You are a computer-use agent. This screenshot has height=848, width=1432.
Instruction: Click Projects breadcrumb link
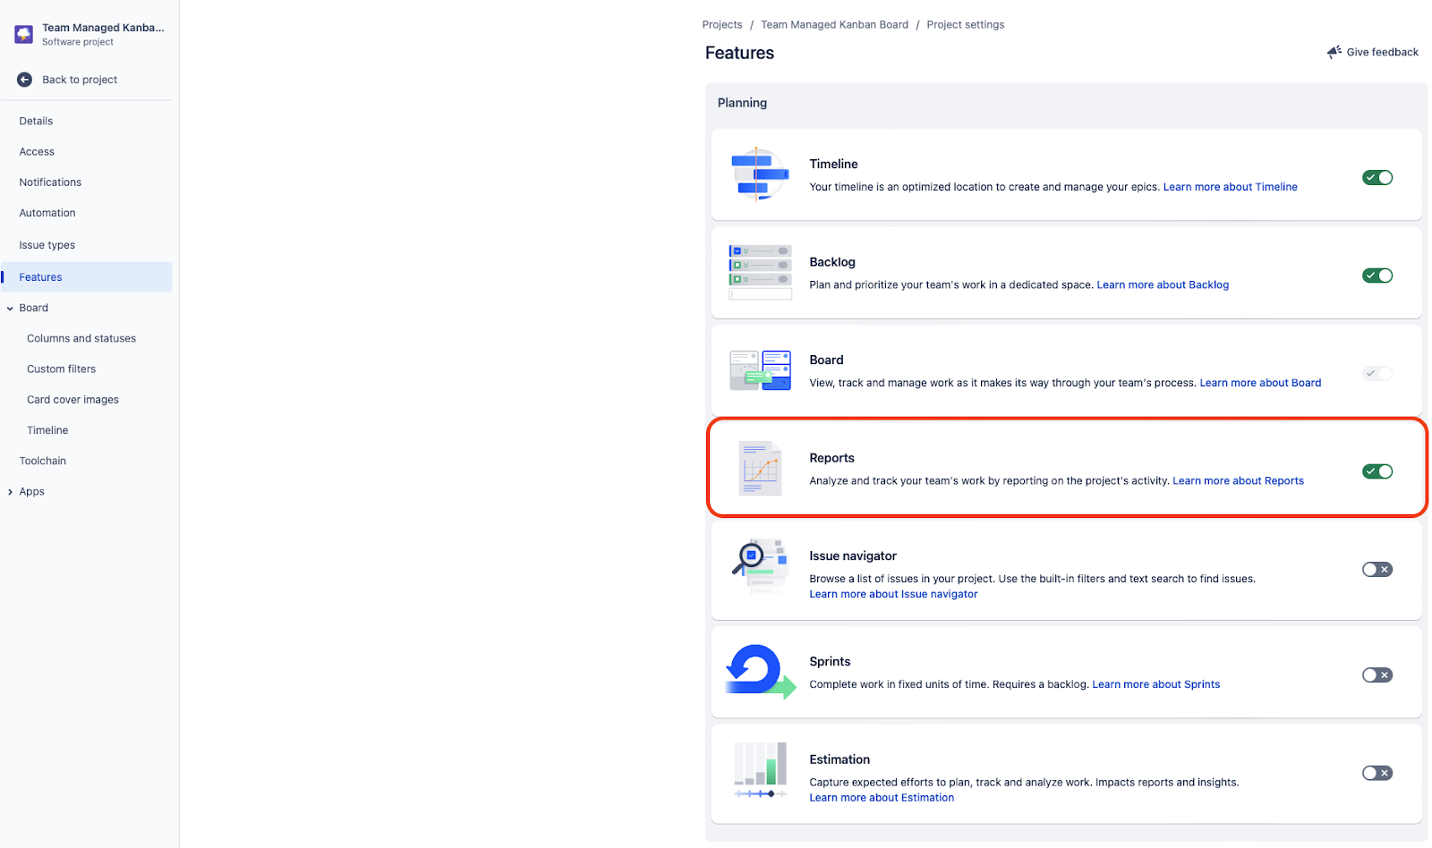(x=721, y=25)
